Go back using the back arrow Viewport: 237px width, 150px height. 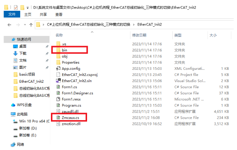point(9,25)
